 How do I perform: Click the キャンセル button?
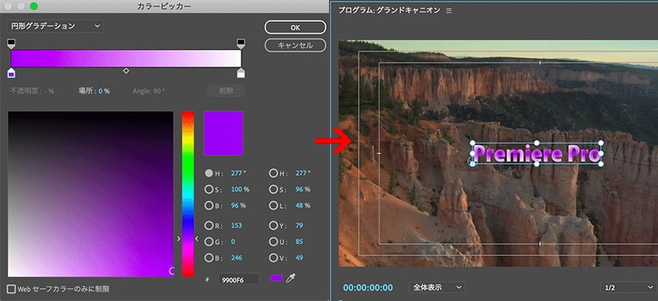295,45
